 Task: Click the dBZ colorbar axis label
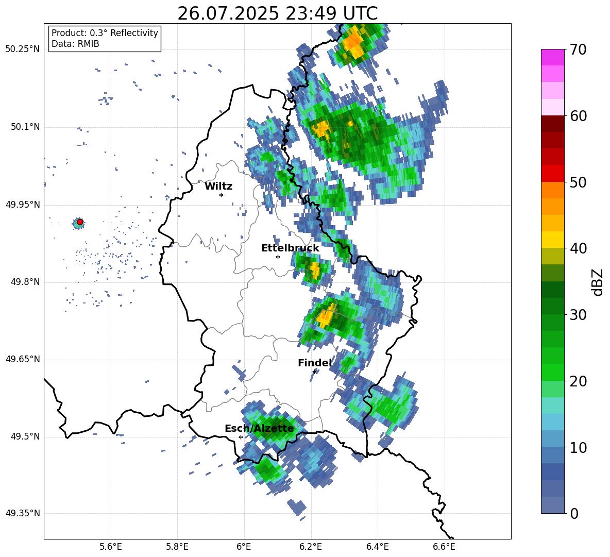tap(597, 282)
